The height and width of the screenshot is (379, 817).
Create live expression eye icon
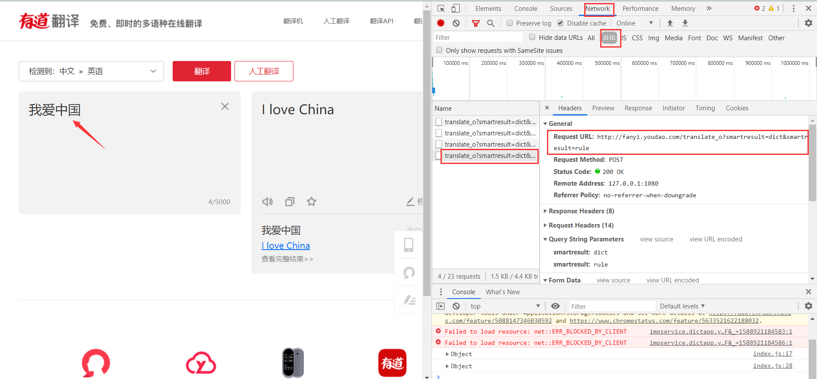pyautogui.click(x=555, y=306)
